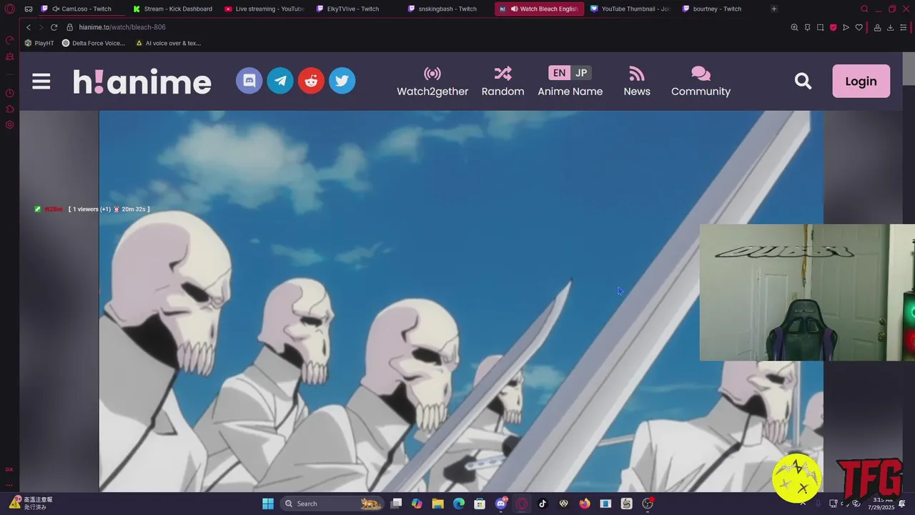The height and width of the screenshot is (515, 915).
Task: Open the hianime hamburger menu
Action: coord(41,82)
